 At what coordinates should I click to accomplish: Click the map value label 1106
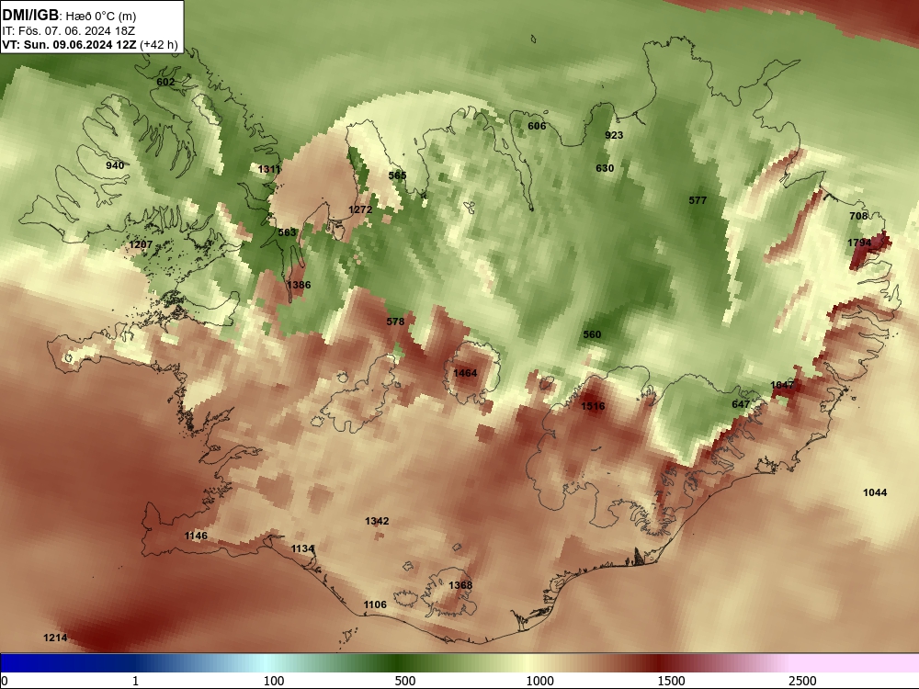[375, 604]
